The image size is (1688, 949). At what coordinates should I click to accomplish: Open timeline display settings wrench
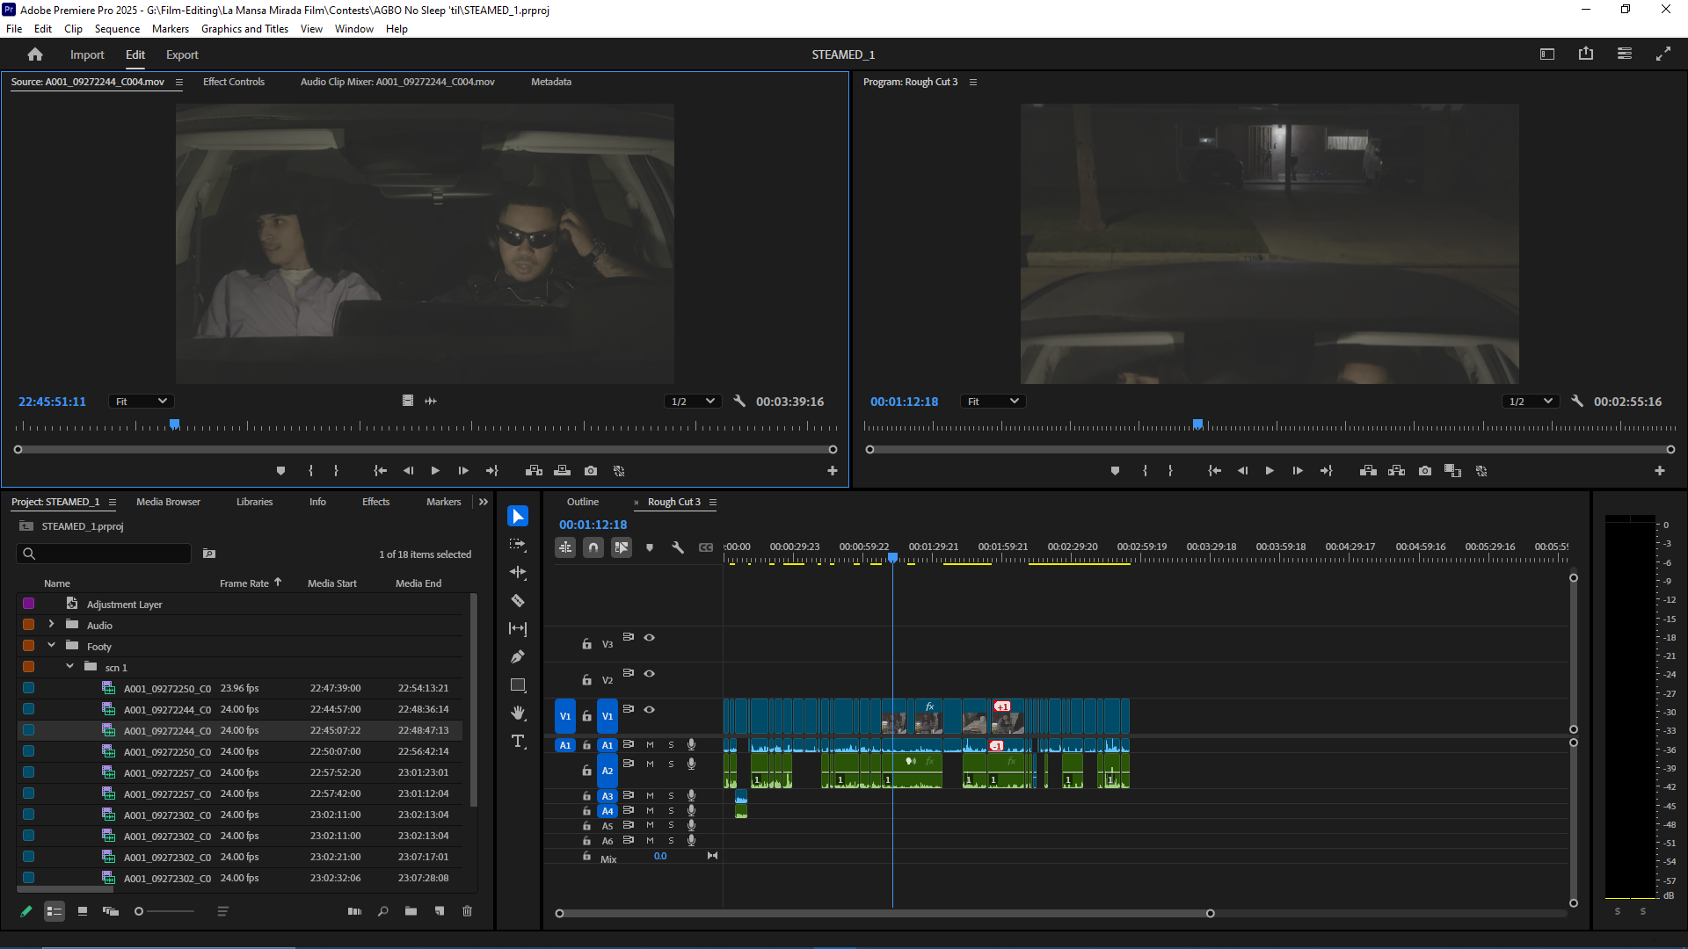point(678,547)
